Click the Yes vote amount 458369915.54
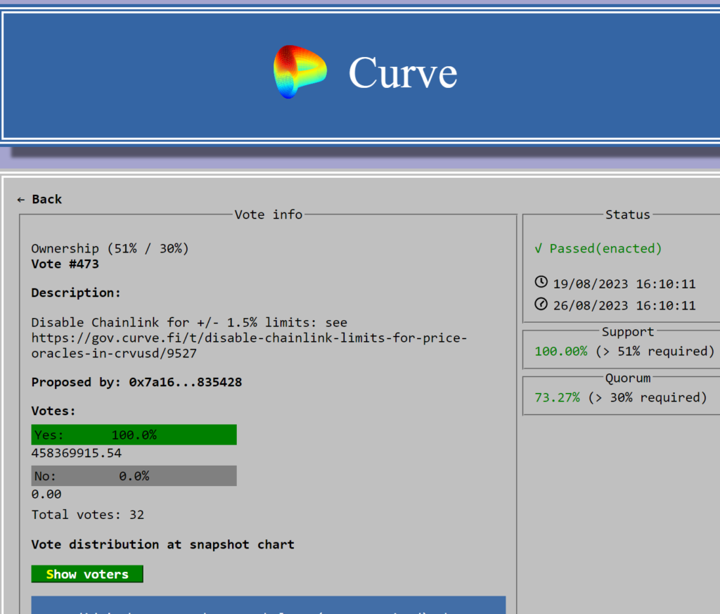The image size is (720, 614). (x=77, y=454)
